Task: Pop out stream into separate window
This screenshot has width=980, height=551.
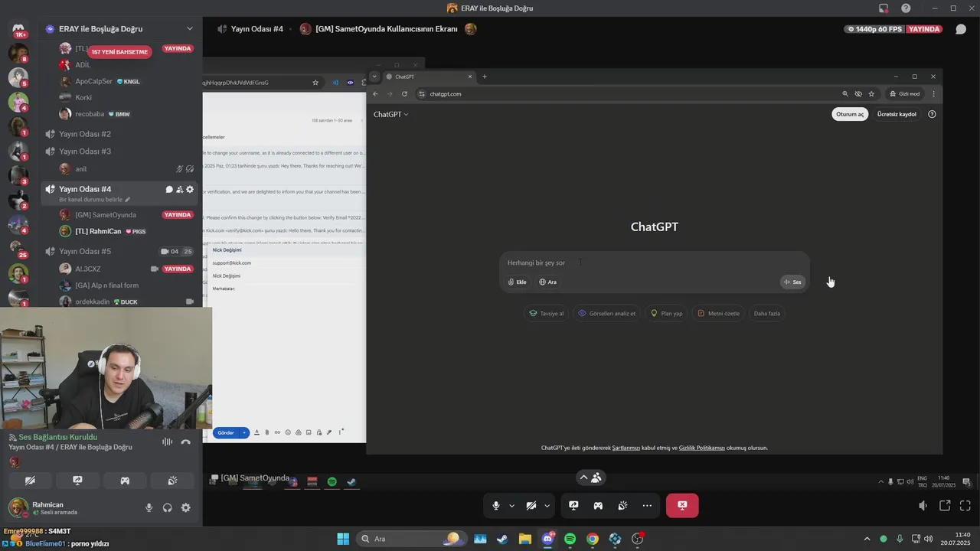Action: (x=945, y=506)
